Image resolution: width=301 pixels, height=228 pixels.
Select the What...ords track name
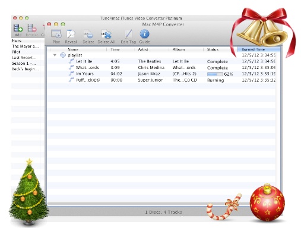[87, 67]
